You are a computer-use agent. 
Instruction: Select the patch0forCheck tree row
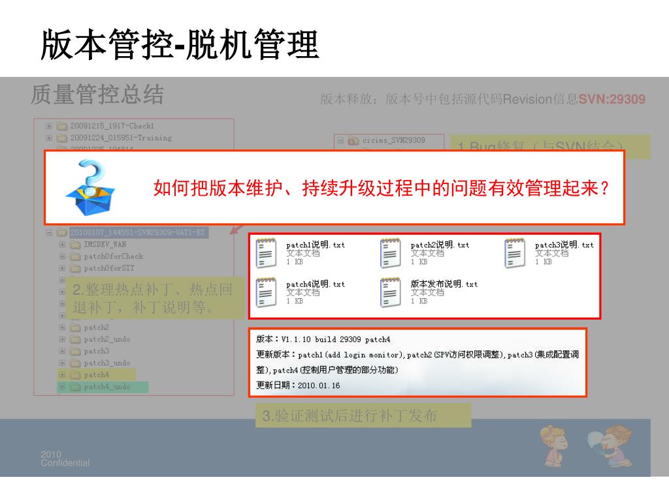click(114, 256)
